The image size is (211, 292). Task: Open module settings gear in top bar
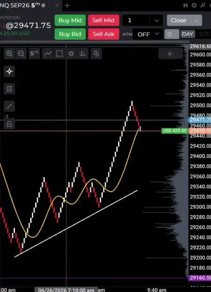click(x=194, y=5)
